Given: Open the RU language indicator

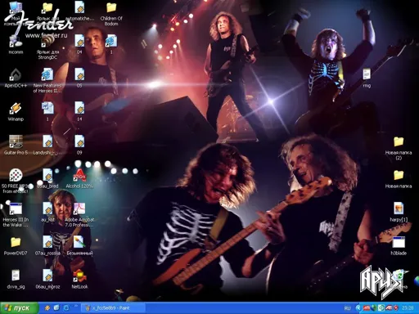Looking at the screenshot, I should point(347,308).
